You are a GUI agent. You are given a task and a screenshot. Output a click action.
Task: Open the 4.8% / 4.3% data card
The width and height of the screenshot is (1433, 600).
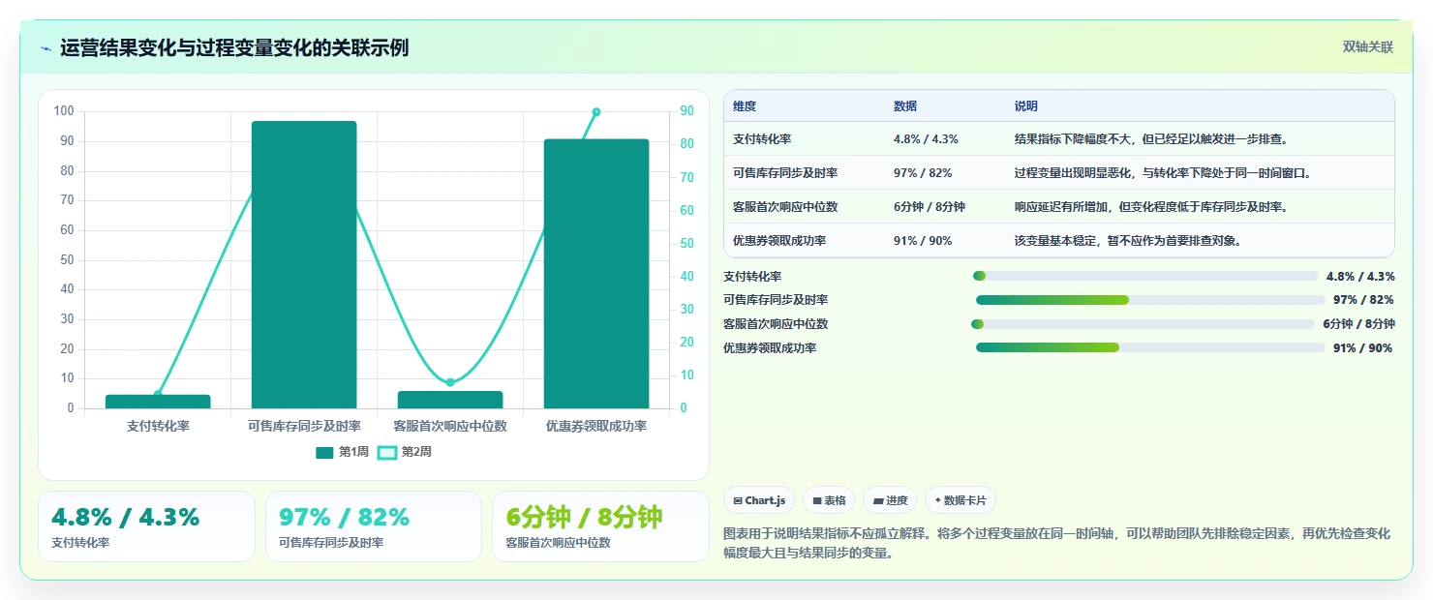146,526
